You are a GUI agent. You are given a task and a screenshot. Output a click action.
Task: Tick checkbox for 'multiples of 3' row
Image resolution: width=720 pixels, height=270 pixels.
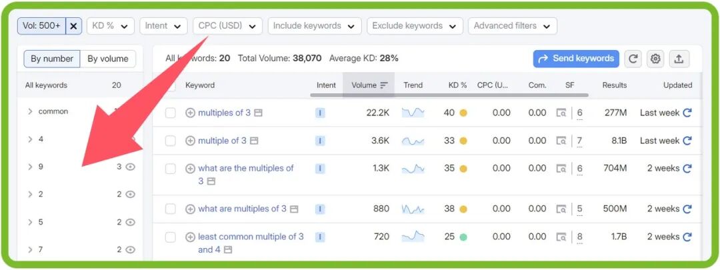[171, 113]
